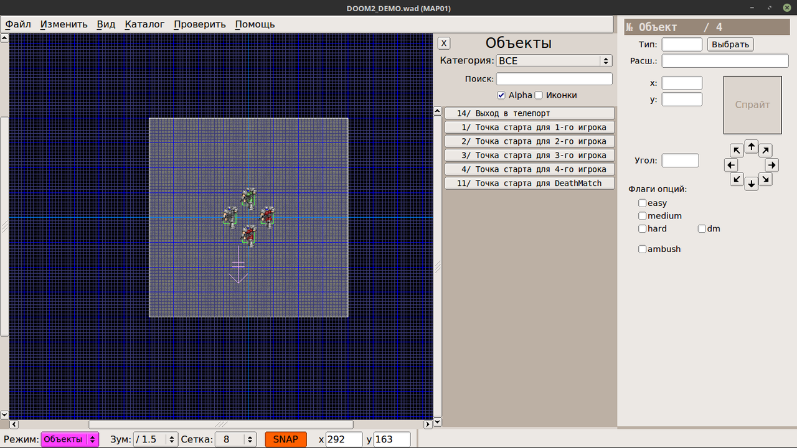
Task: Open the Каталог menu
Action: 144,24
